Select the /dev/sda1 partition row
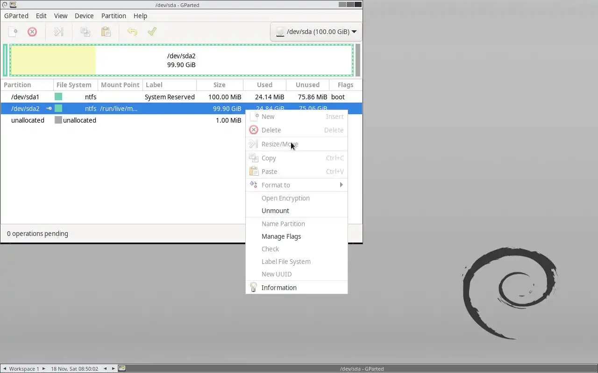Viewport: 598px width, 373px height. click(x=181, y=97)
